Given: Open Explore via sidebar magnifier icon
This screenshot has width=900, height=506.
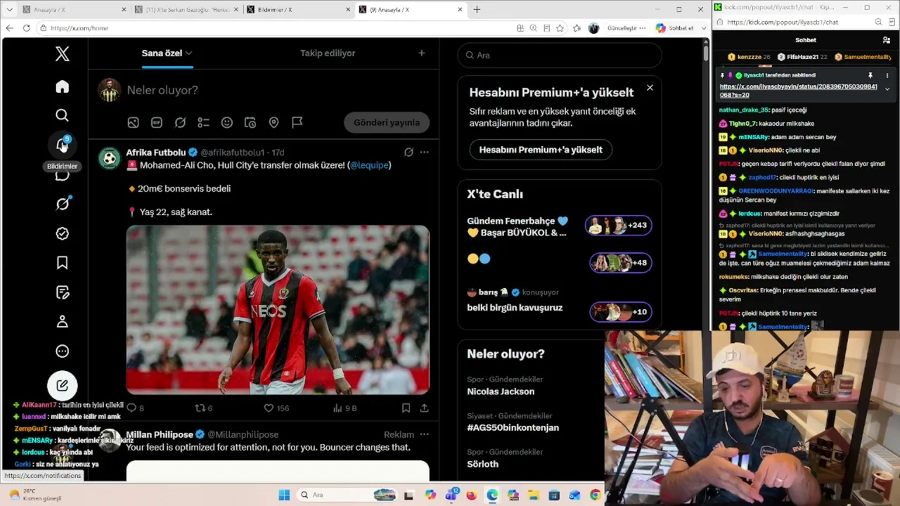Looking at the screenshot, I should click(x=62, y=115).
